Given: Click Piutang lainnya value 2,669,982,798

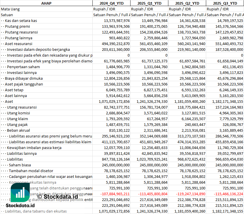Looking at the screenshot, I should (231, 38).
